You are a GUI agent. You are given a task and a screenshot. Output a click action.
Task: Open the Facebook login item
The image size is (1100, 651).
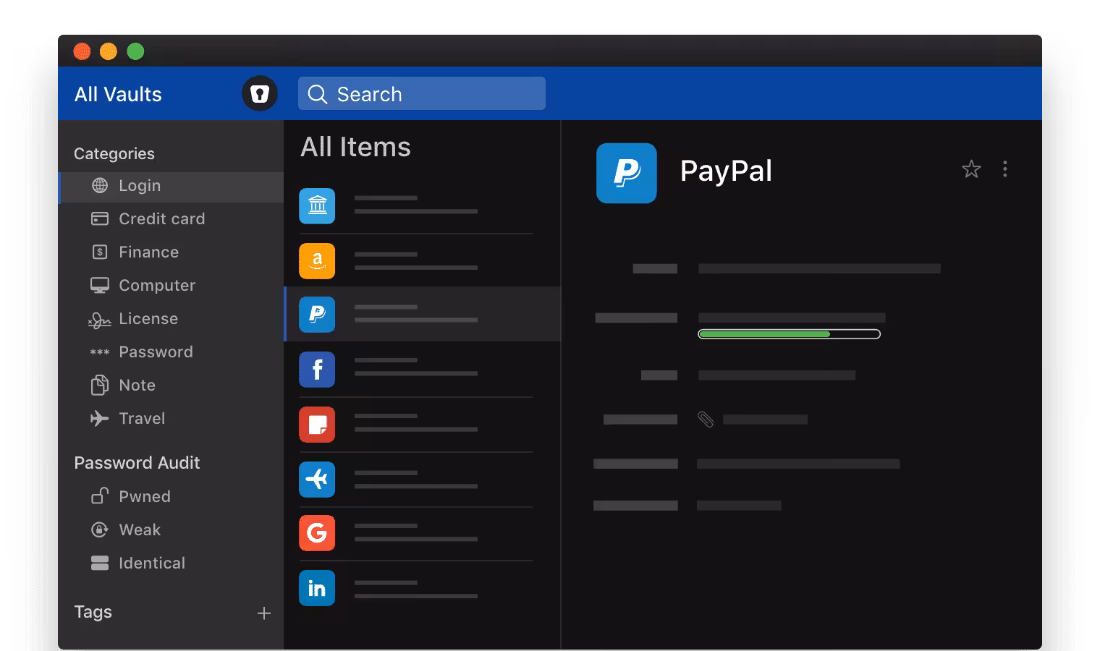317,370
